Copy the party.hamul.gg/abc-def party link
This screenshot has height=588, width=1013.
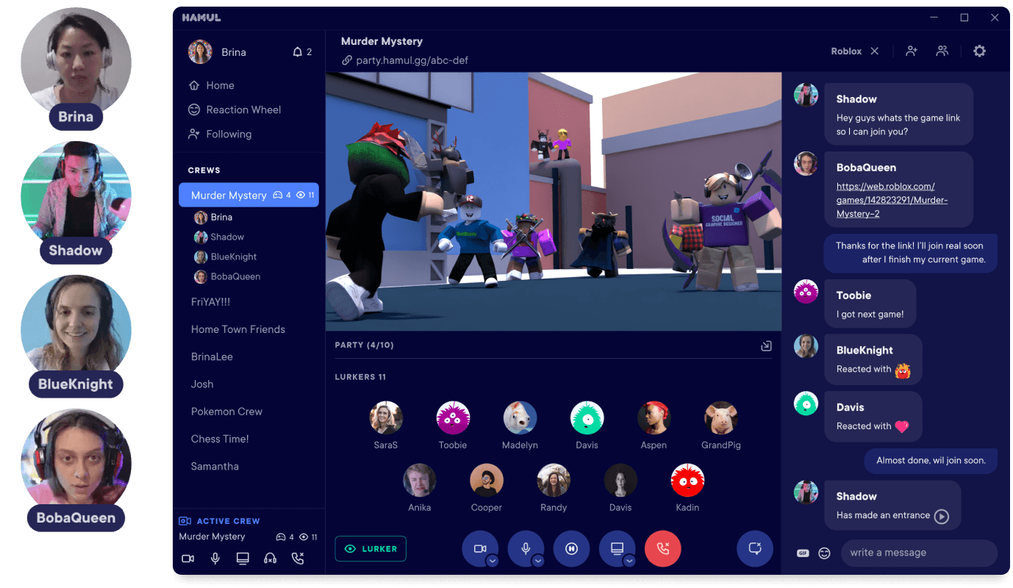coord(405,60)
